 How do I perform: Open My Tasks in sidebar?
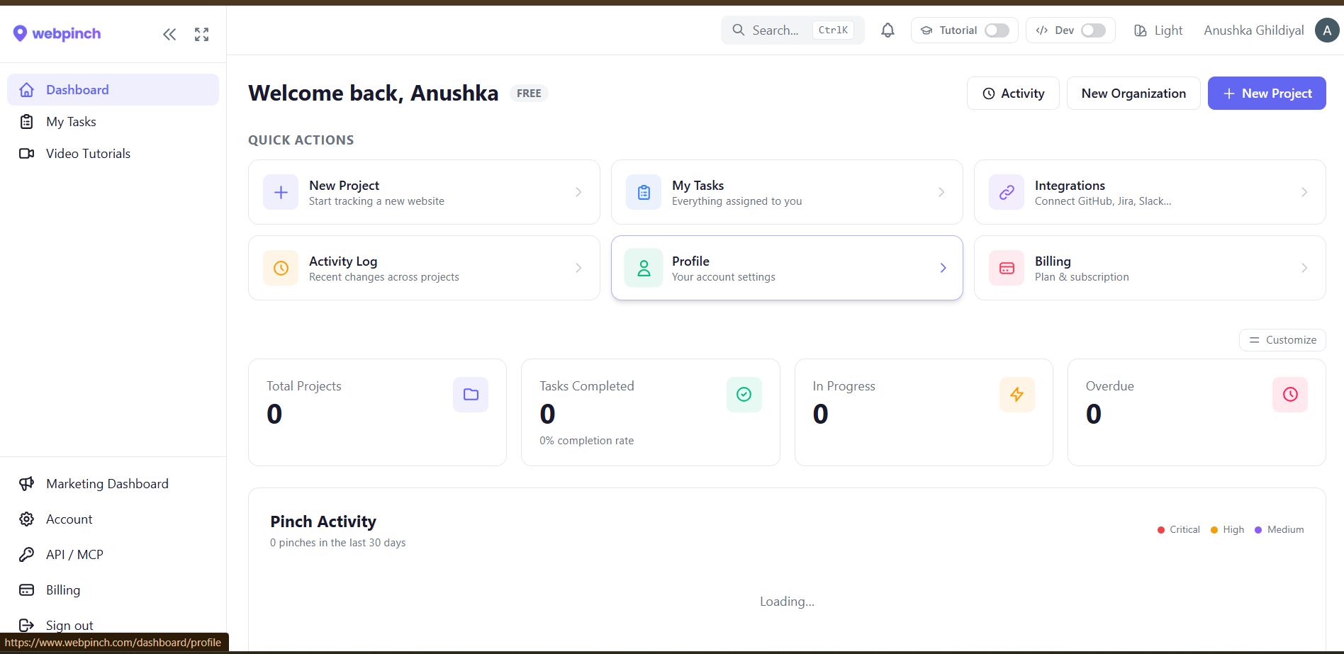[x=113, y=122]
